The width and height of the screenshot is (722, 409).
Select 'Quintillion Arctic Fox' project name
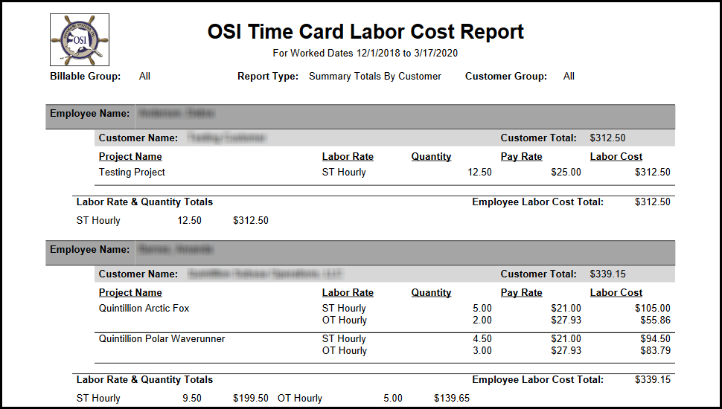pyautogui.click(x=144, y=309)
